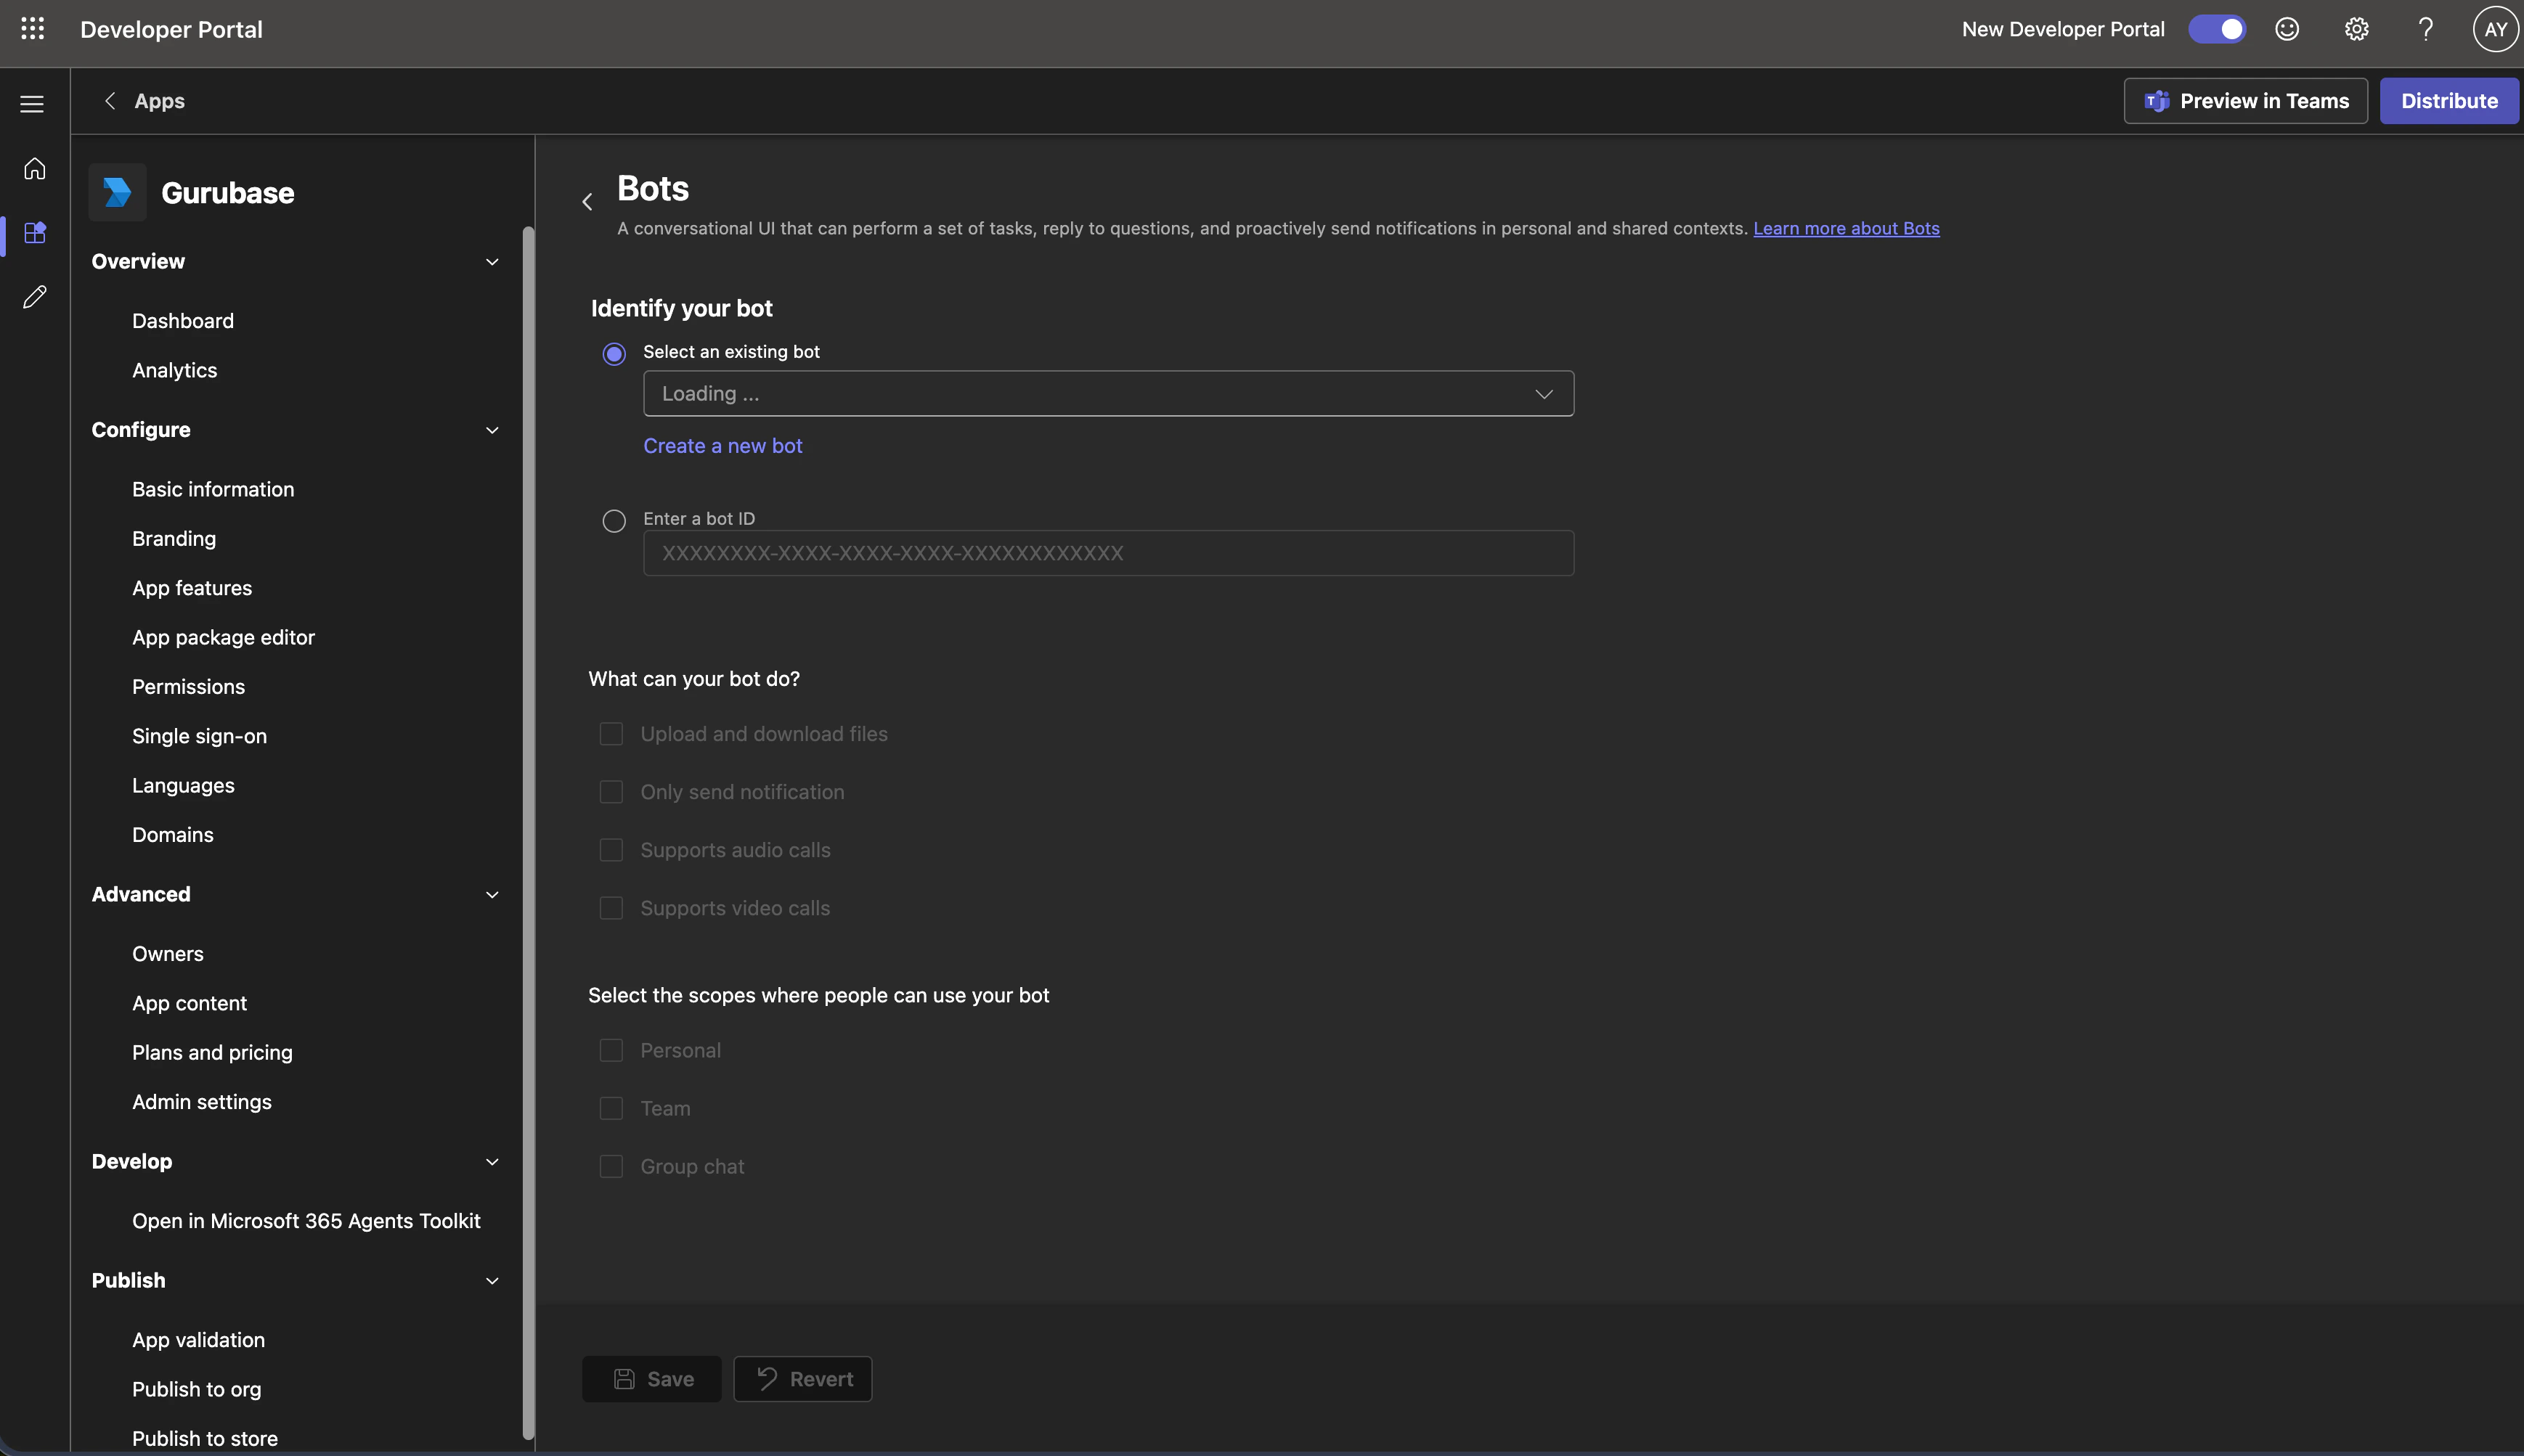Check 'Upload and download files'

point(611,734)
